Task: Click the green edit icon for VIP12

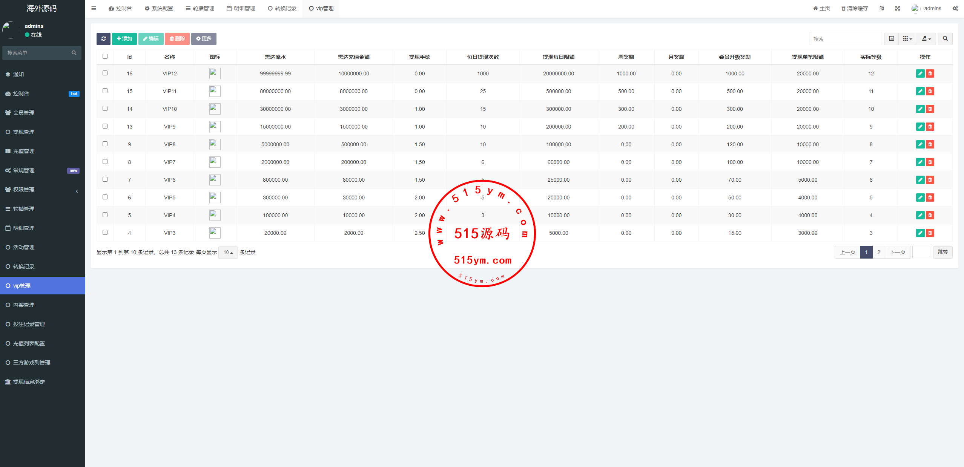Action: pos(920,73)
